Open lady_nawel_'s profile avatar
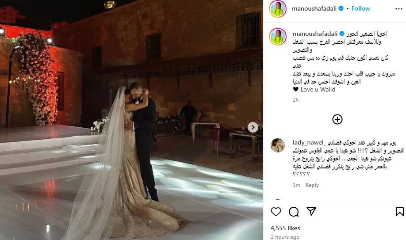This screenshot has width=406, height=240. click(x=278, y=145)
